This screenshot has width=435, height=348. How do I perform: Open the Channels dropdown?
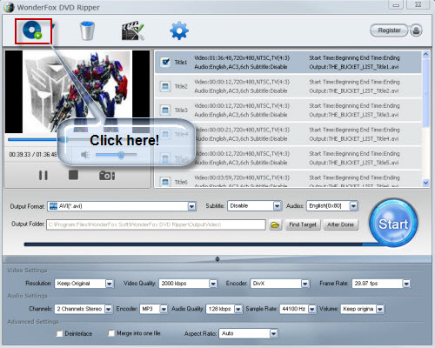pos(109,309)
